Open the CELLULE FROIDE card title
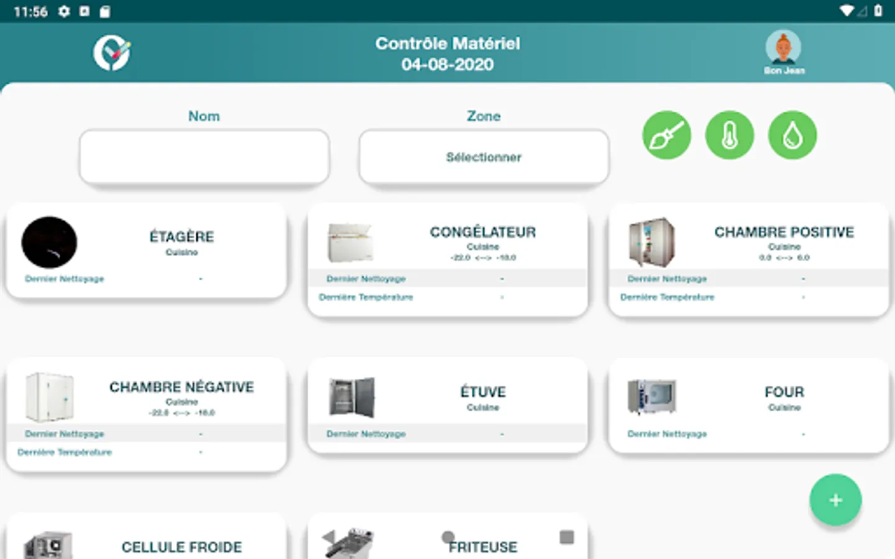The height and width of the screenshot is (559, 895). [x=181, y=547]
